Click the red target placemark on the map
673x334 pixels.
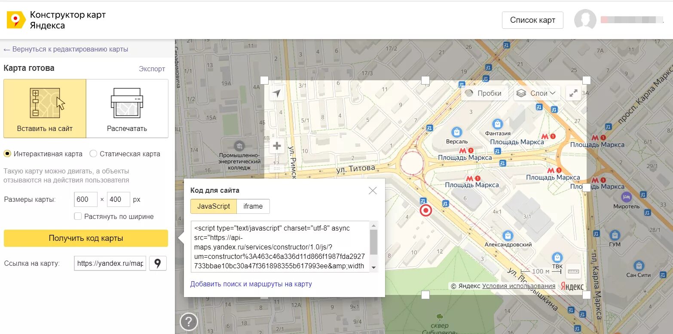coord(426,210)
